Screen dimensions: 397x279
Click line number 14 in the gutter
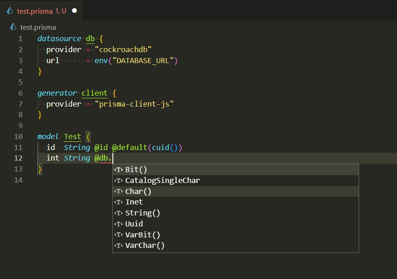18,180
